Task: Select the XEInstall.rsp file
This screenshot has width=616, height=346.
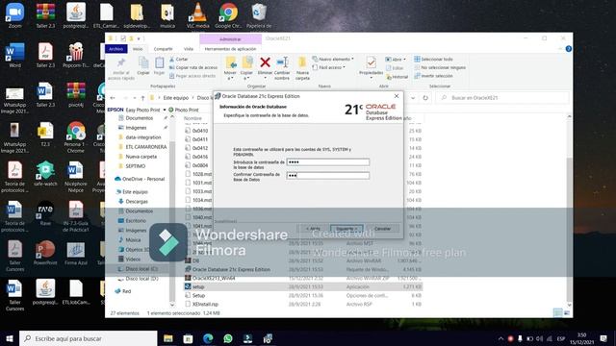Action: tap(205, 304)
